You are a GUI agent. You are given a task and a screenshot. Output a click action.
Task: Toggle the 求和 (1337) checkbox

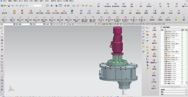coord(165,62)
